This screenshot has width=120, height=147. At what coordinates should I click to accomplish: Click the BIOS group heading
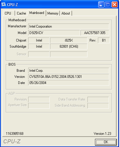pyautogui.click(x=12, y=64)
